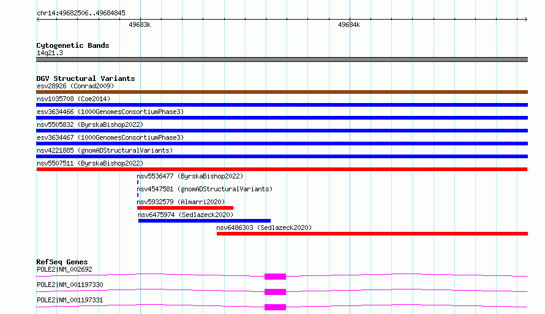Select the nsv1035708 Coe2014 blue bar
545x314 pixels.
pyautogui.click(x=282, y=105)
